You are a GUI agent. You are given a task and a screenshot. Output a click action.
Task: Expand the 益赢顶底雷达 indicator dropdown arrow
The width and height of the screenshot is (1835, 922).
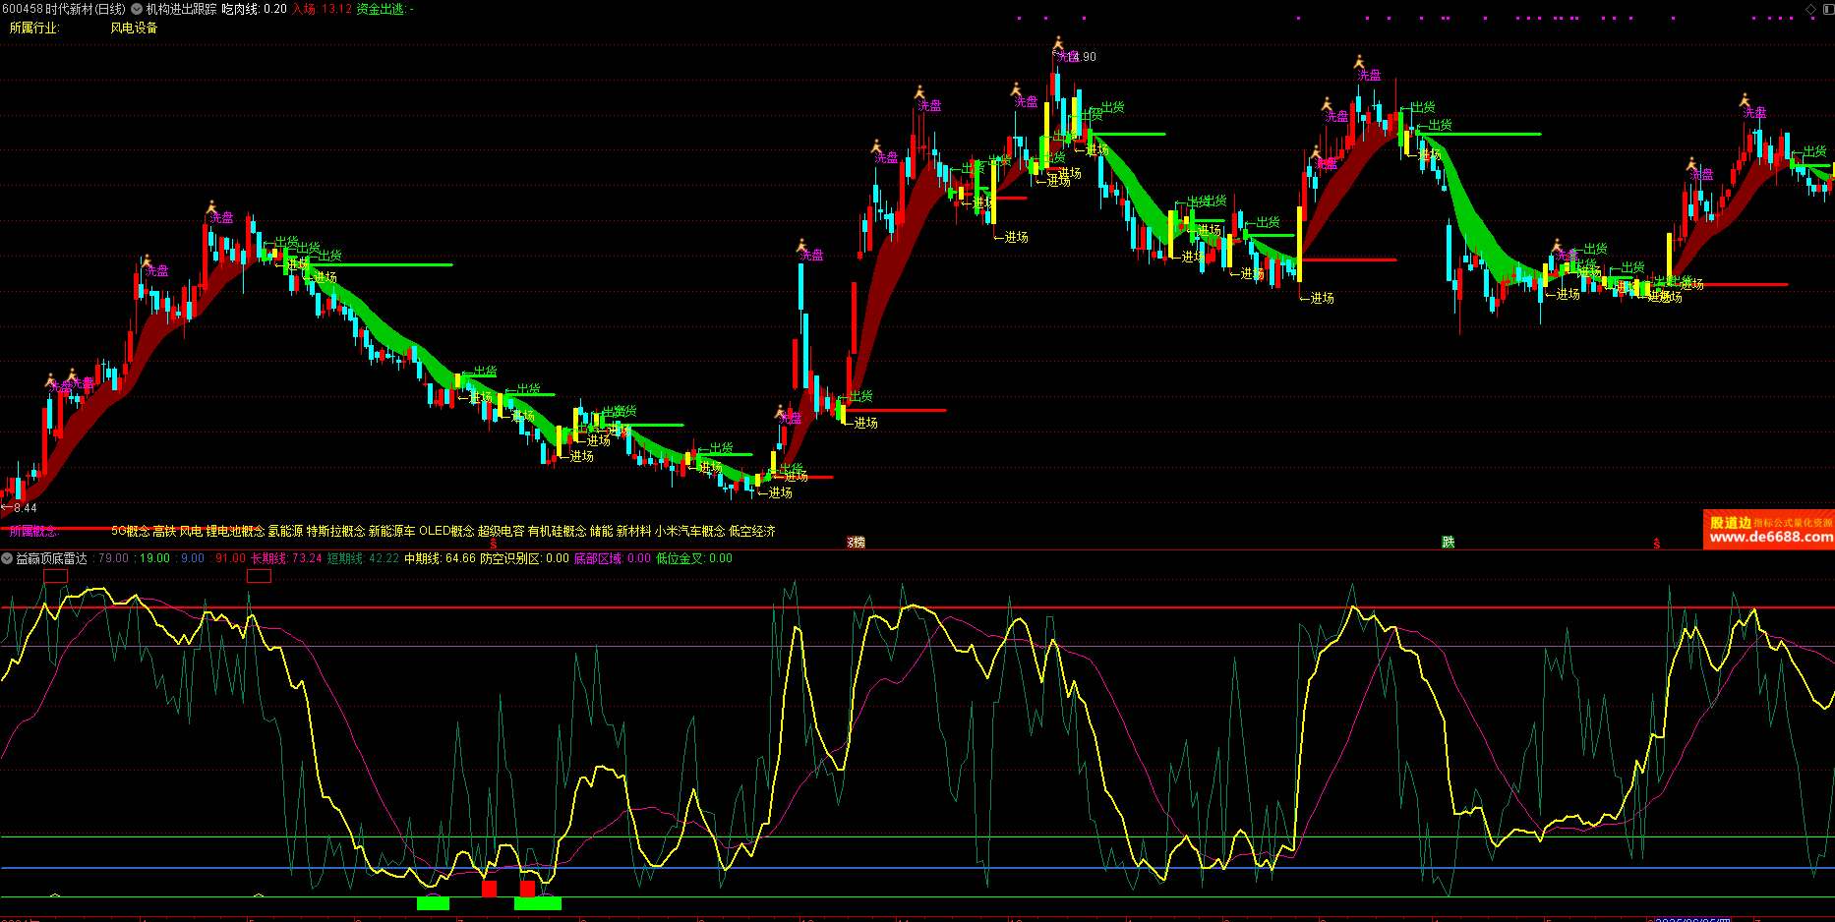(x=8, y=558)
